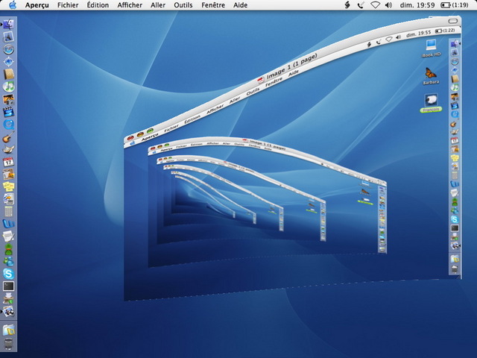Image resolution: width=477 pixels, height=358 pixels.
Task: Open Microsoft Word blue W icon
Action: coord(8,224)
